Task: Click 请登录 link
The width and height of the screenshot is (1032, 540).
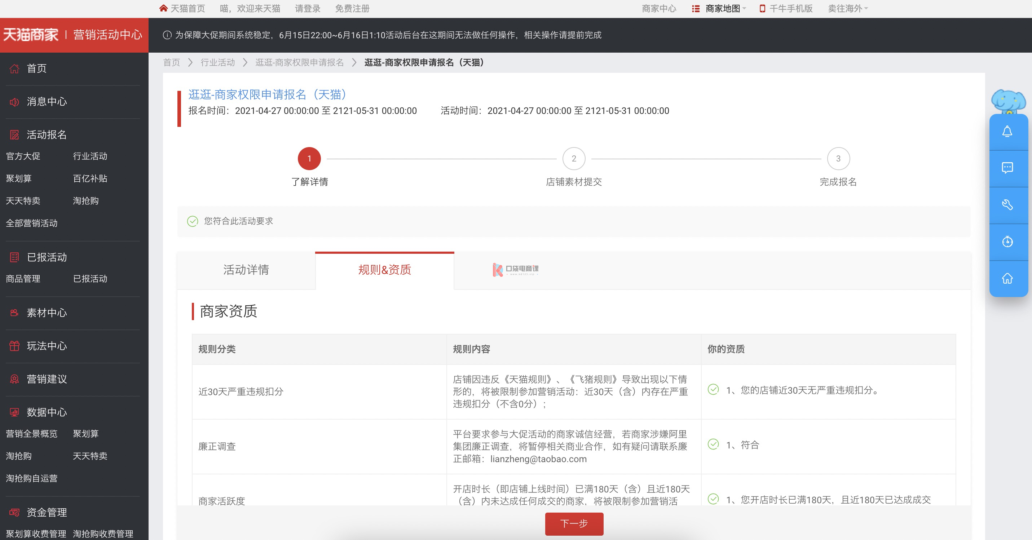Action: coord(308,8)
